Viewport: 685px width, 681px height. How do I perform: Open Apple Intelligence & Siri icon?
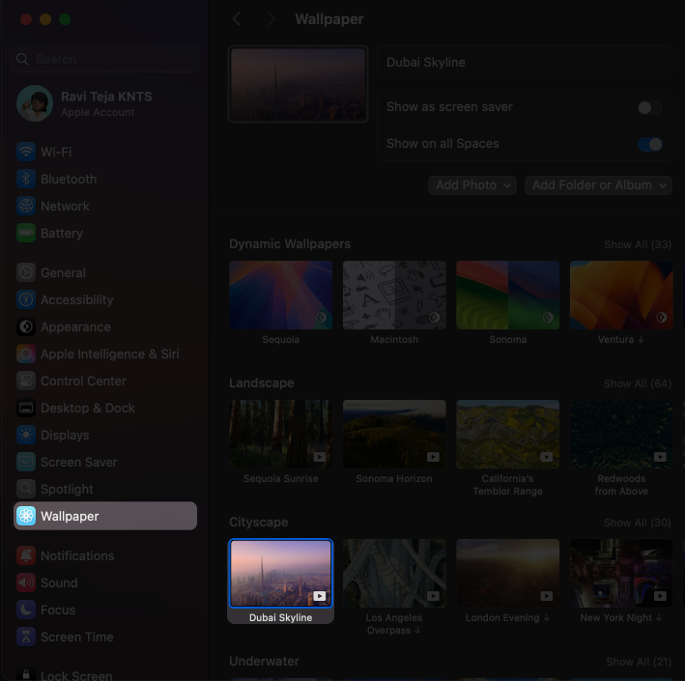pyautogui.click(x=26, y=354)
